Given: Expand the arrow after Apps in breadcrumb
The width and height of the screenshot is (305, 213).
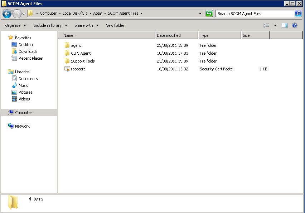Looking at the screenshot, I should (105, 13).
